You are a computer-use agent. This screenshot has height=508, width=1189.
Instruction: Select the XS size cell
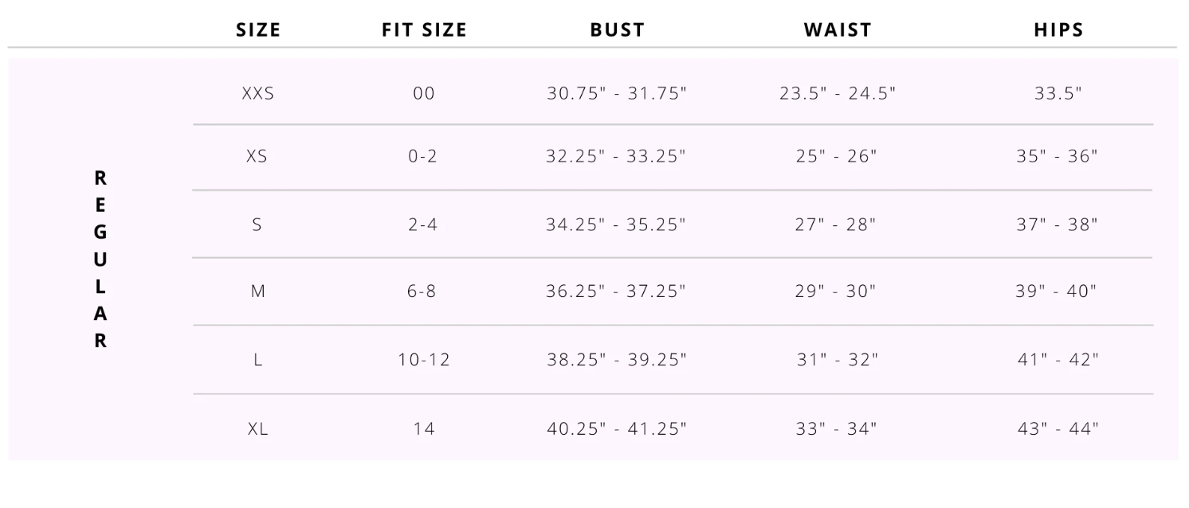[257, 156]
